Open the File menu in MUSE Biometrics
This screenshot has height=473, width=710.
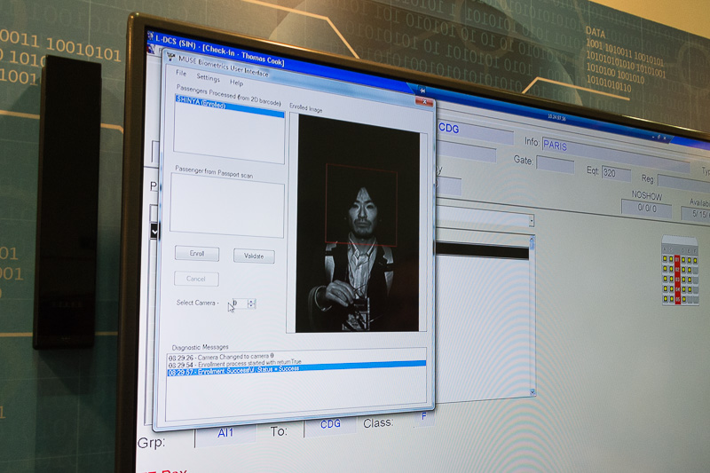click(x=181, y=73)
